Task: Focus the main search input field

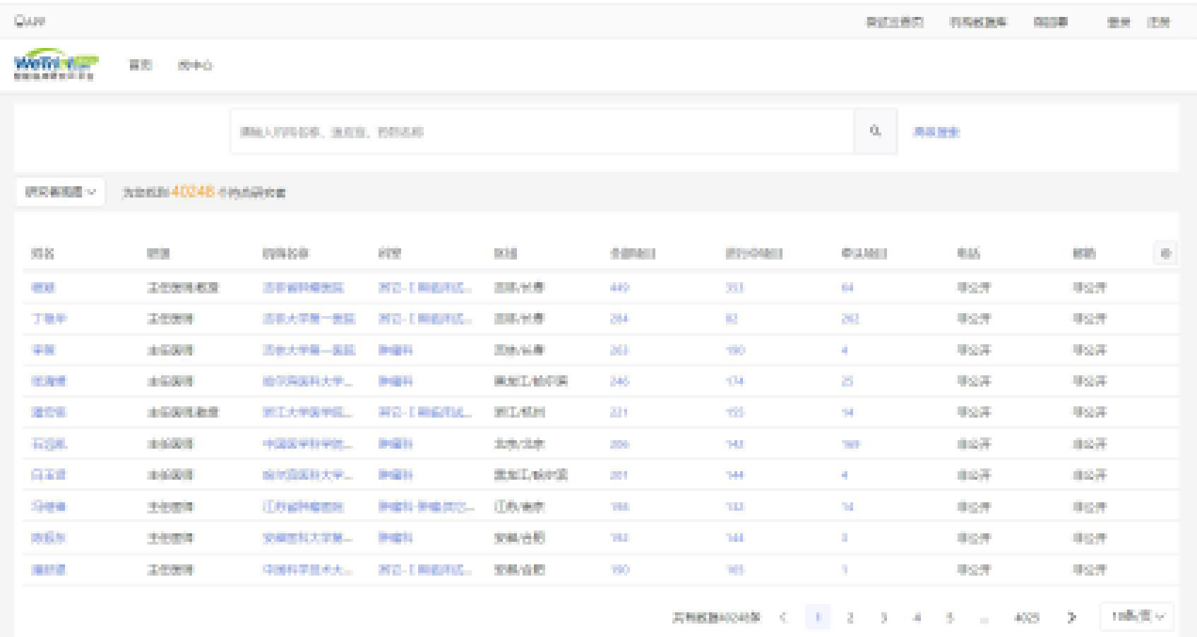Action: [x=542, y=131]
